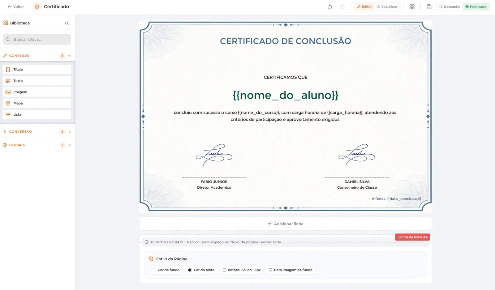Collapse the Conteúdo section
This screenshot has height=290, width=495.
(69, 56)
